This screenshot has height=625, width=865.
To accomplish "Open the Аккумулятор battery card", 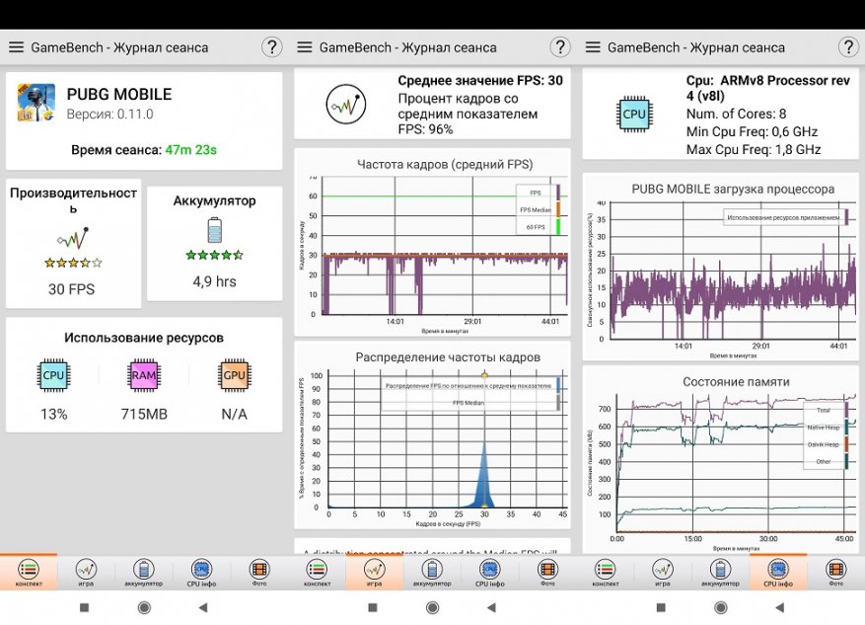I will click(x=215, y=243).
